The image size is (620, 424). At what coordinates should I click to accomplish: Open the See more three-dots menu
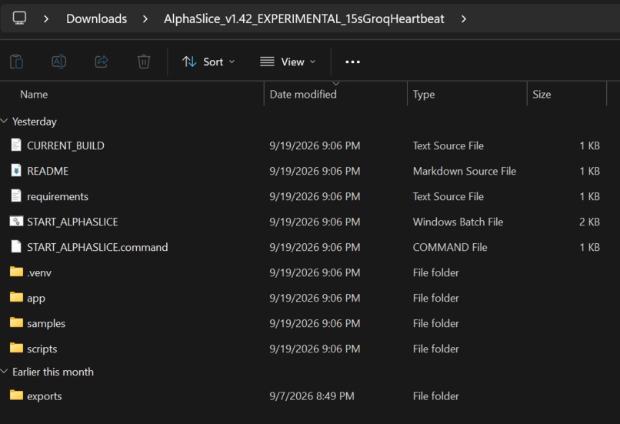click(x=352, y=62)
